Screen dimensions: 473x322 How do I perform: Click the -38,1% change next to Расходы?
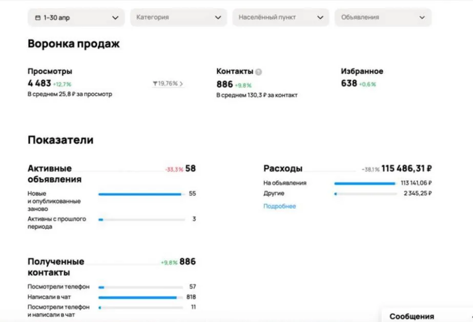371,170
